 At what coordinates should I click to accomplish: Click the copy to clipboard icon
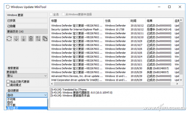45,39
